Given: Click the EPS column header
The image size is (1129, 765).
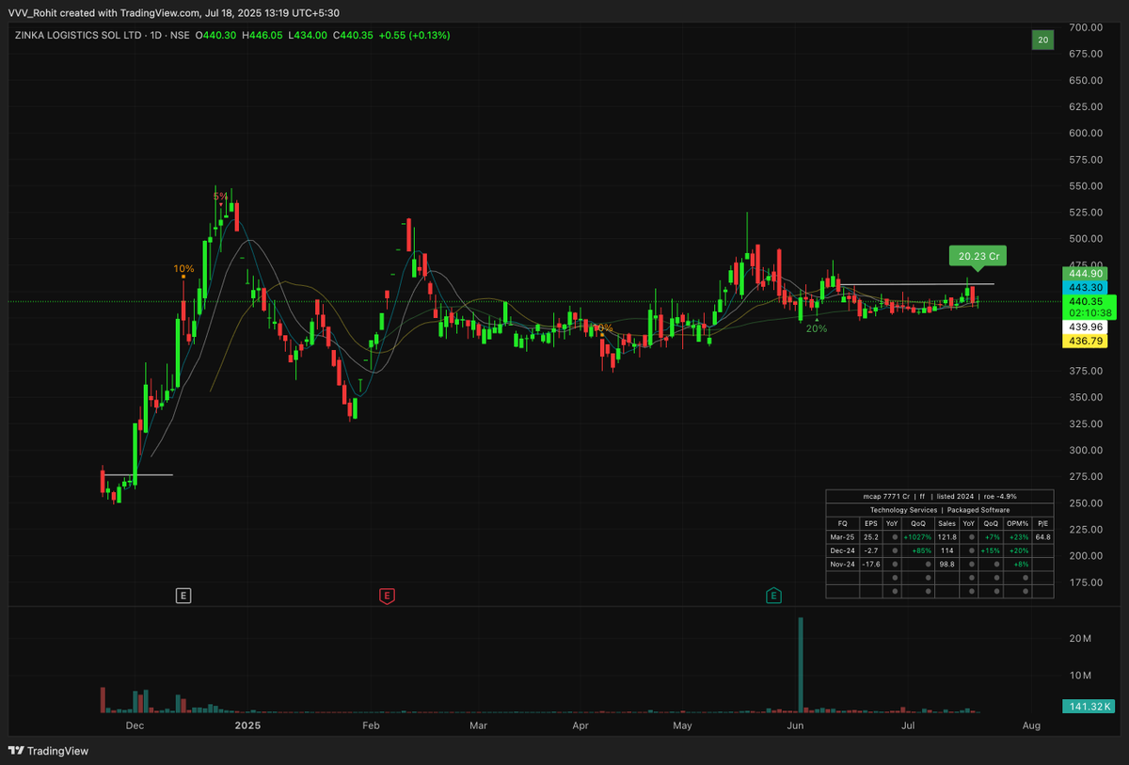Looking at the screenshot, I should pyautogui.click(x=871, y=523).
